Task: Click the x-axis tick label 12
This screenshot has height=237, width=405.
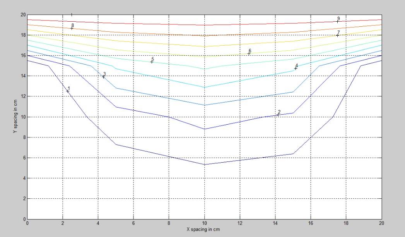Action: click(x=240, y=223)
